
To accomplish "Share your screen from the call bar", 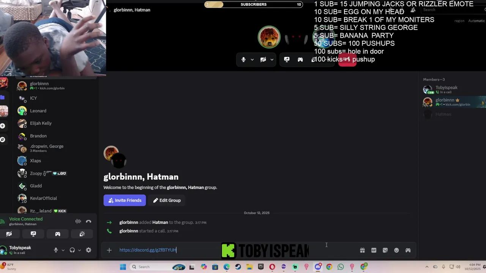I will 287,60.
